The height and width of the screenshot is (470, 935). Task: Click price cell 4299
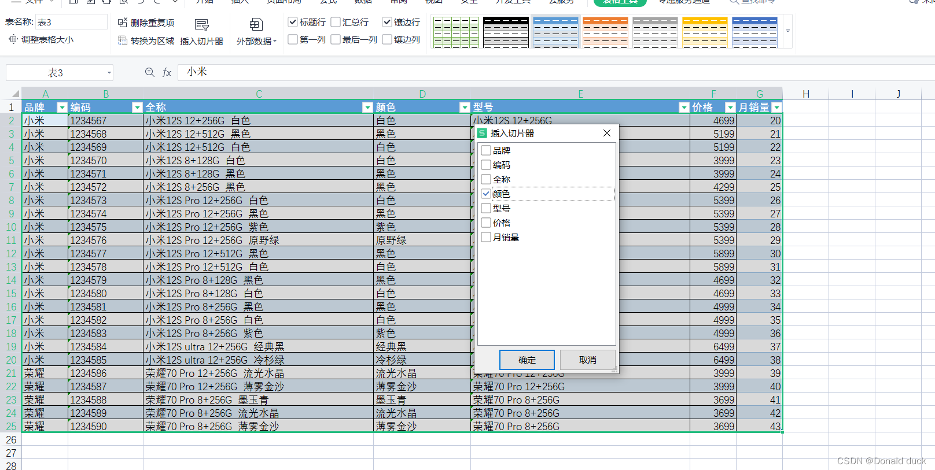(713, 187)
